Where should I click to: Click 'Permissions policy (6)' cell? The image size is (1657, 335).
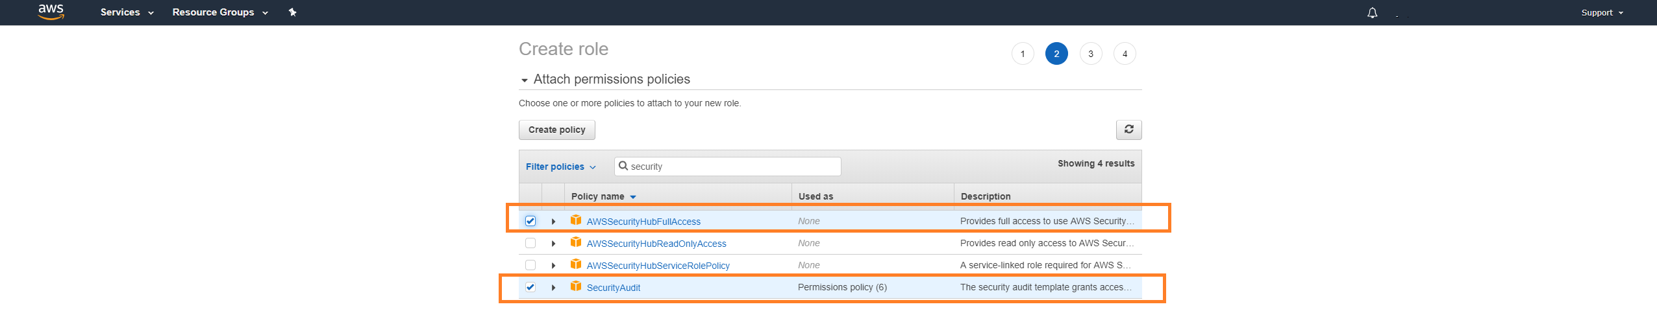[x=842, y=287]
